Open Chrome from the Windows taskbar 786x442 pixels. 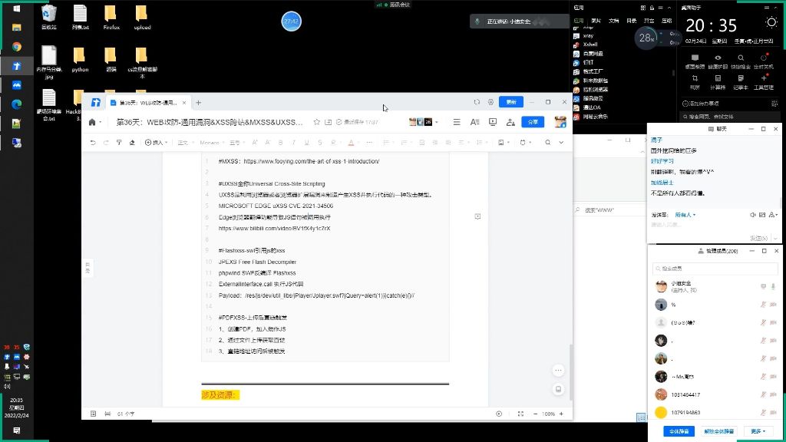point(17,47)
